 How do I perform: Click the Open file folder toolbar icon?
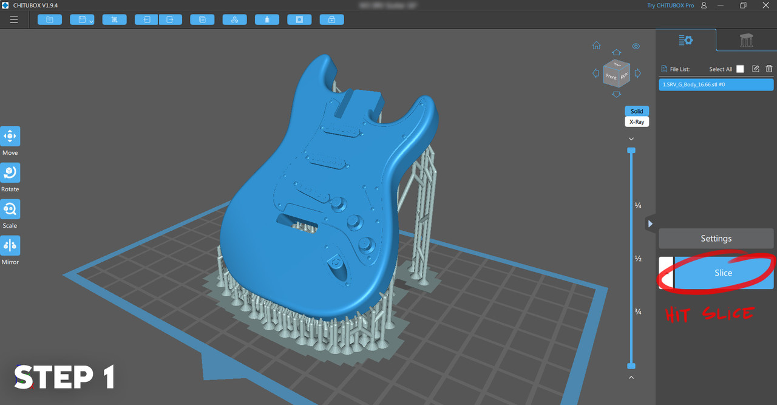click(x=50, y=19)
